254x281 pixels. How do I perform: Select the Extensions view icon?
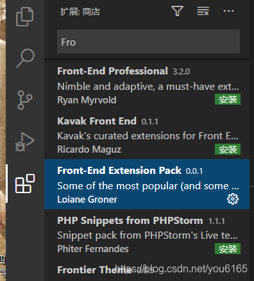(25, 183)
